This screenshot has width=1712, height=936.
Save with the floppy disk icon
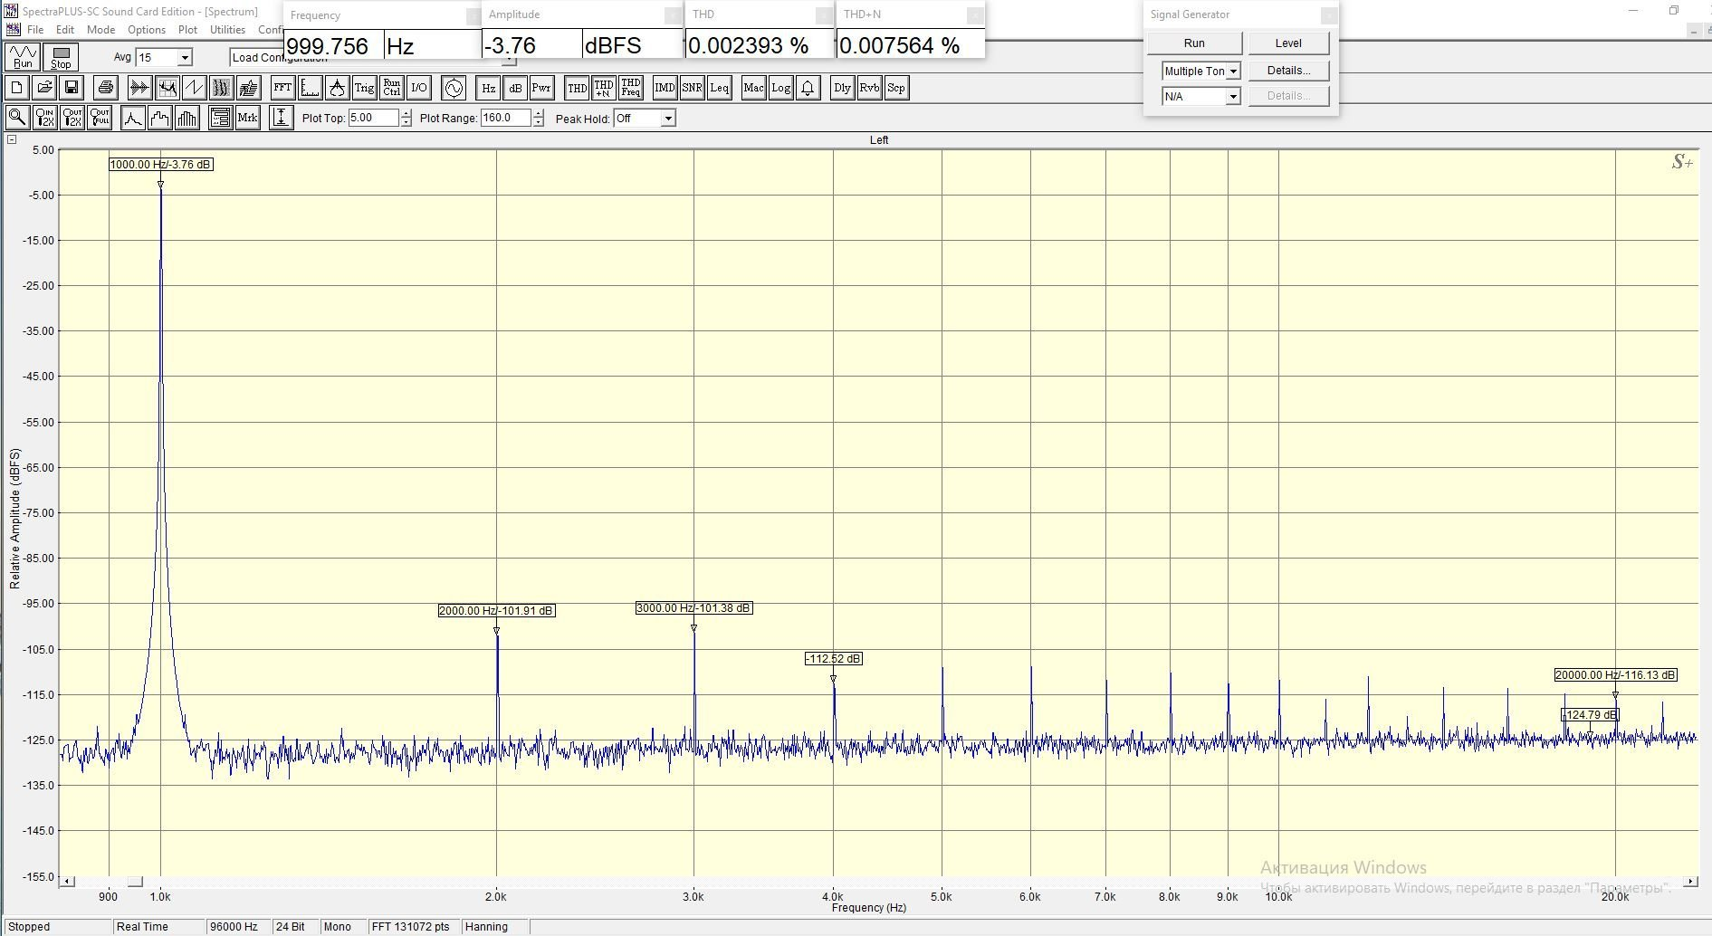click(72, 88)
